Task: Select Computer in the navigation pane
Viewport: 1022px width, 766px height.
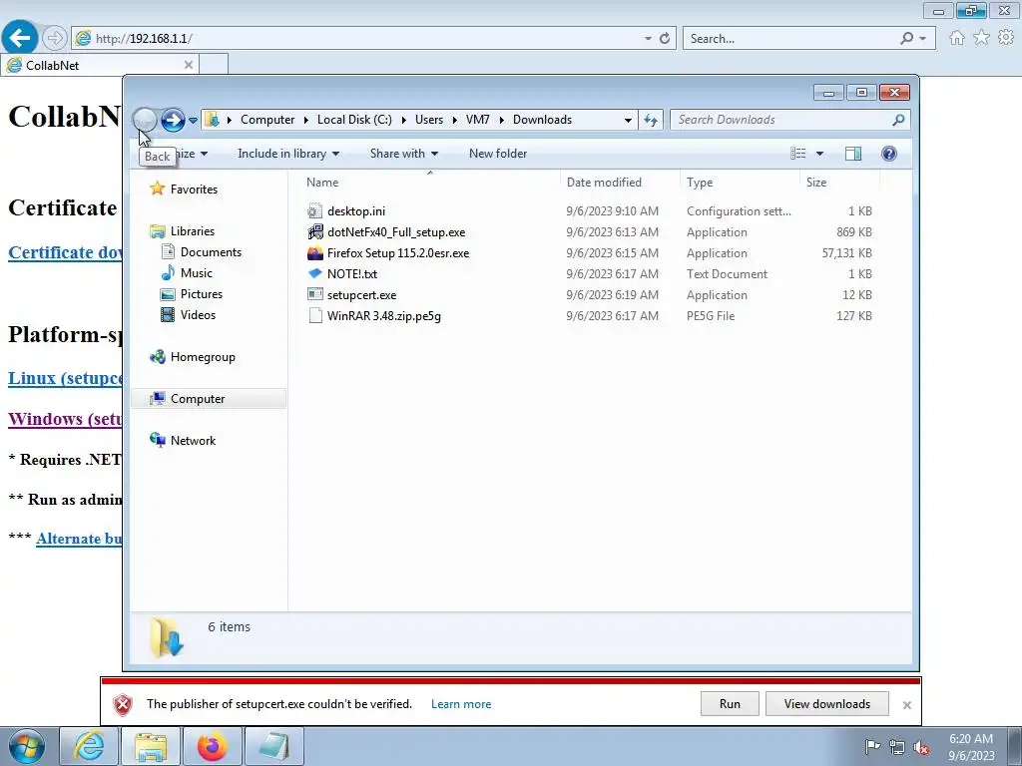Action: tap(198, 399)
